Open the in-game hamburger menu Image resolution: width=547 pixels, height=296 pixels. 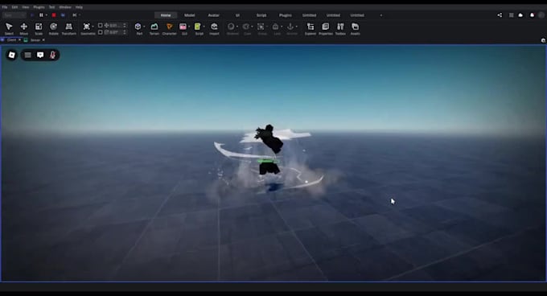27,55
